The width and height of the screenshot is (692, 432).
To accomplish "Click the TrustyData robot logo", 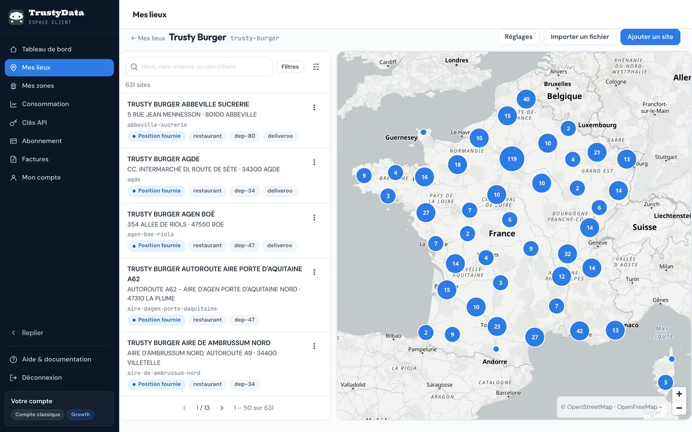I will click(x=16, y=17).
